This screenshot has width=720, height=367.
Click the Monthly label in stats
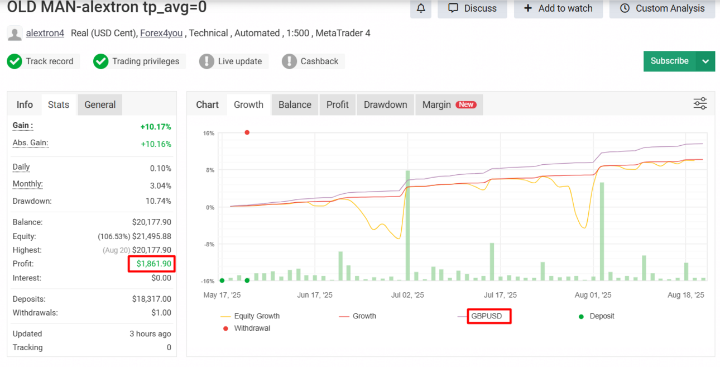[x=28, y=184]
